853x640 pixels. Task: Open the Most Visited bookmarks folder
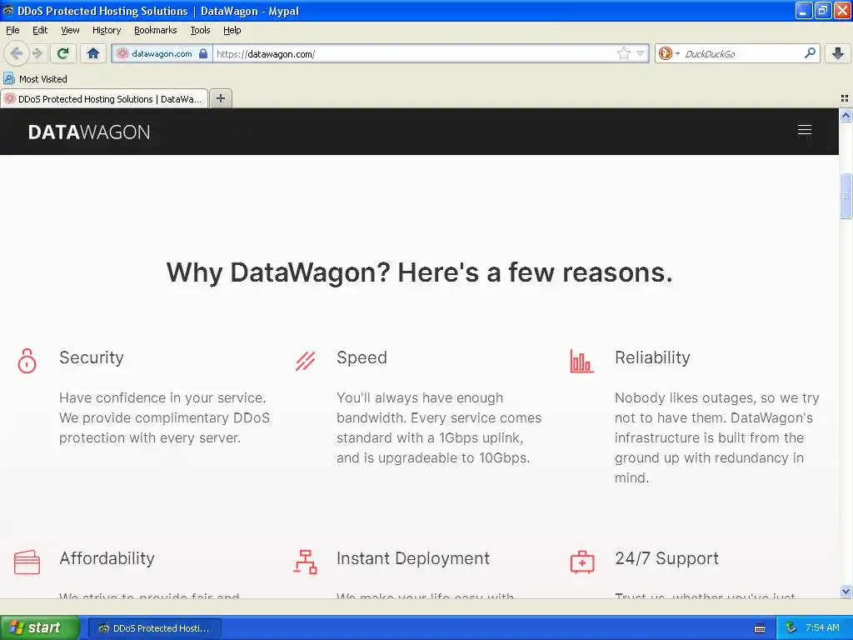[35, 79]
